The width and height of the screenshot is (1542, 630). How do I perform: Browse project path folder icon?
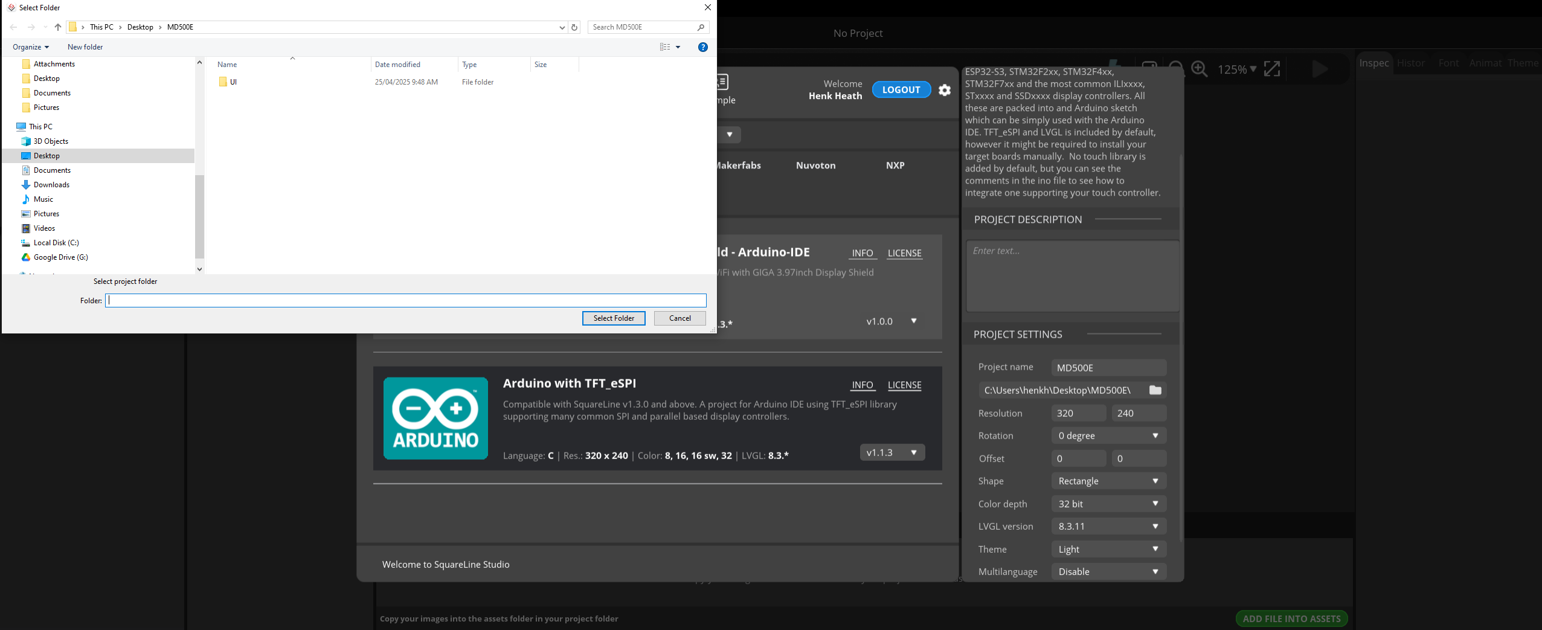1155,390
